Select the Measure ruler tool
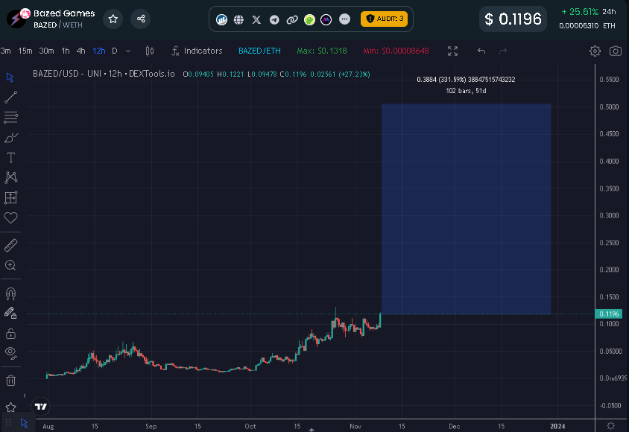The width and height of the screenshot is (629, 432). pos(10,245)
